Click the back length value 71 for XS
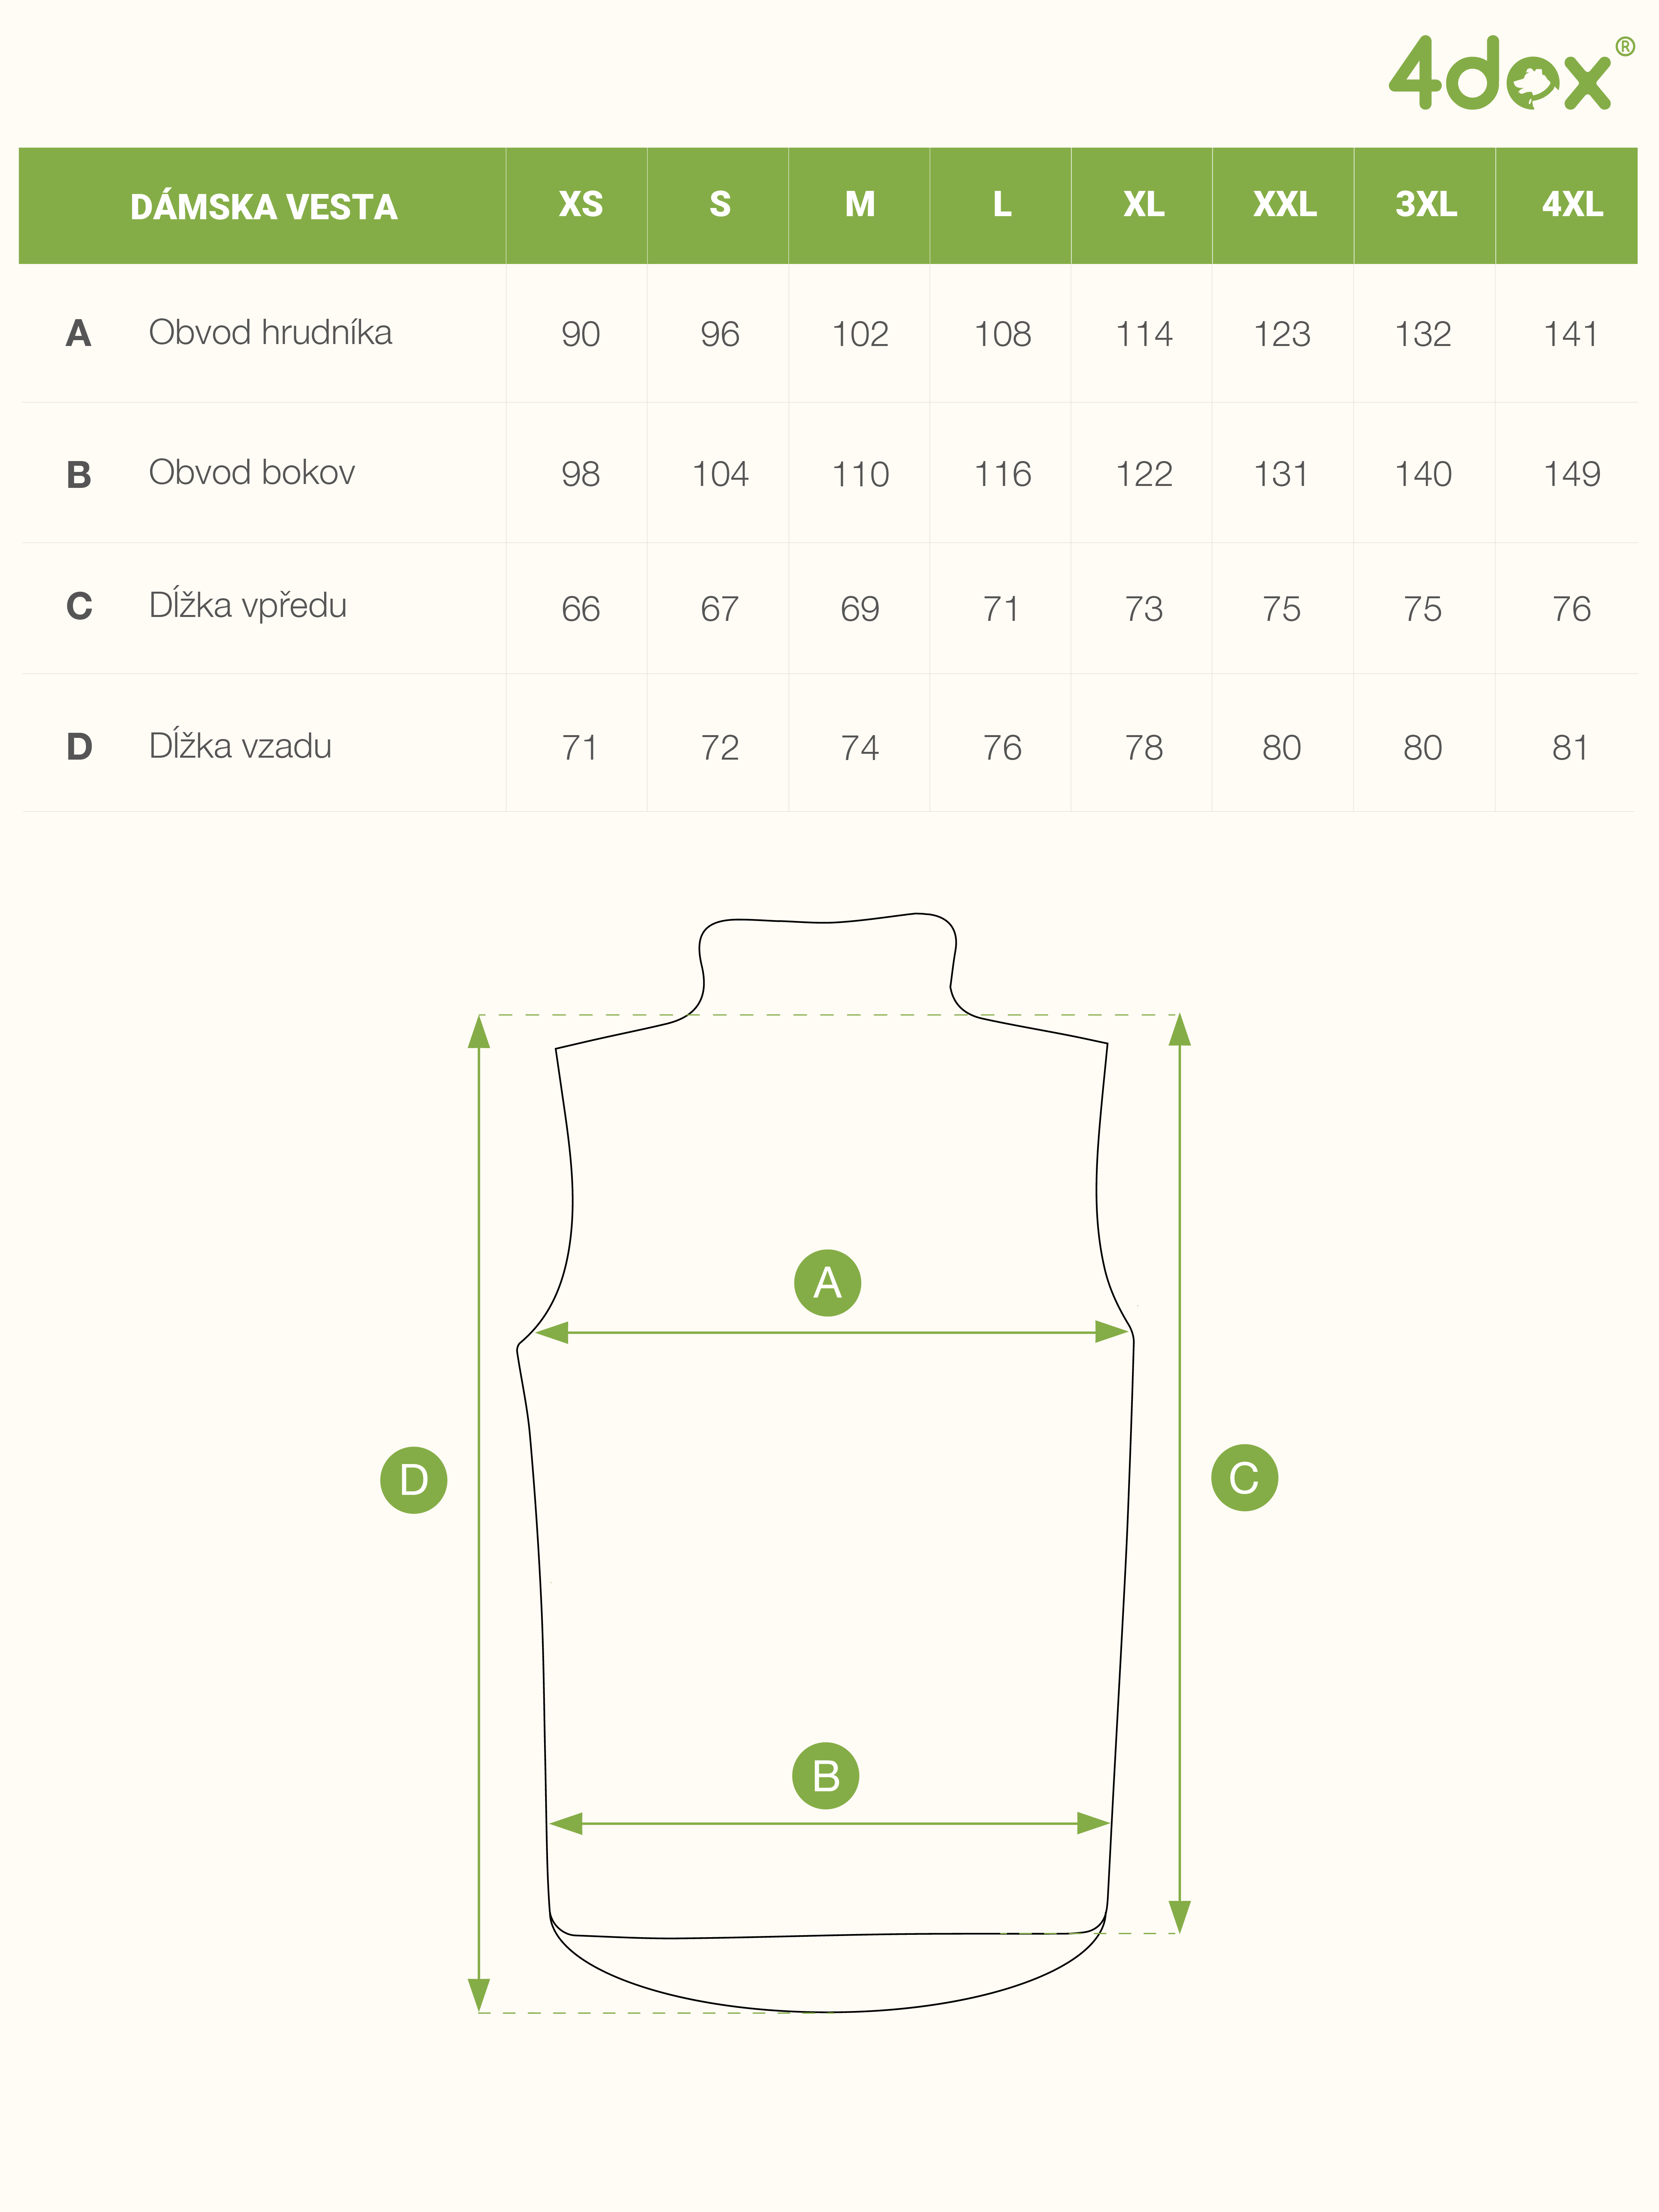Viewport: 1659px width, 2212px height. click(580, 748)
